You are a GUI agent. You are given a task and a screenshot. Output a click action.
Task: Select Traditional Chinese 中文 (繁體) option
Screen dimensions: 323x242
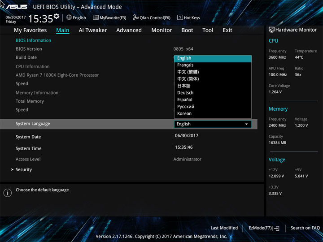click(213, 72)
